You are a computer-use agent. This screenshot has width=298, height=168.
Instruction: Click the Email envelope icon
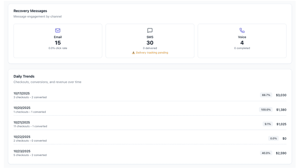pos(58,30)
